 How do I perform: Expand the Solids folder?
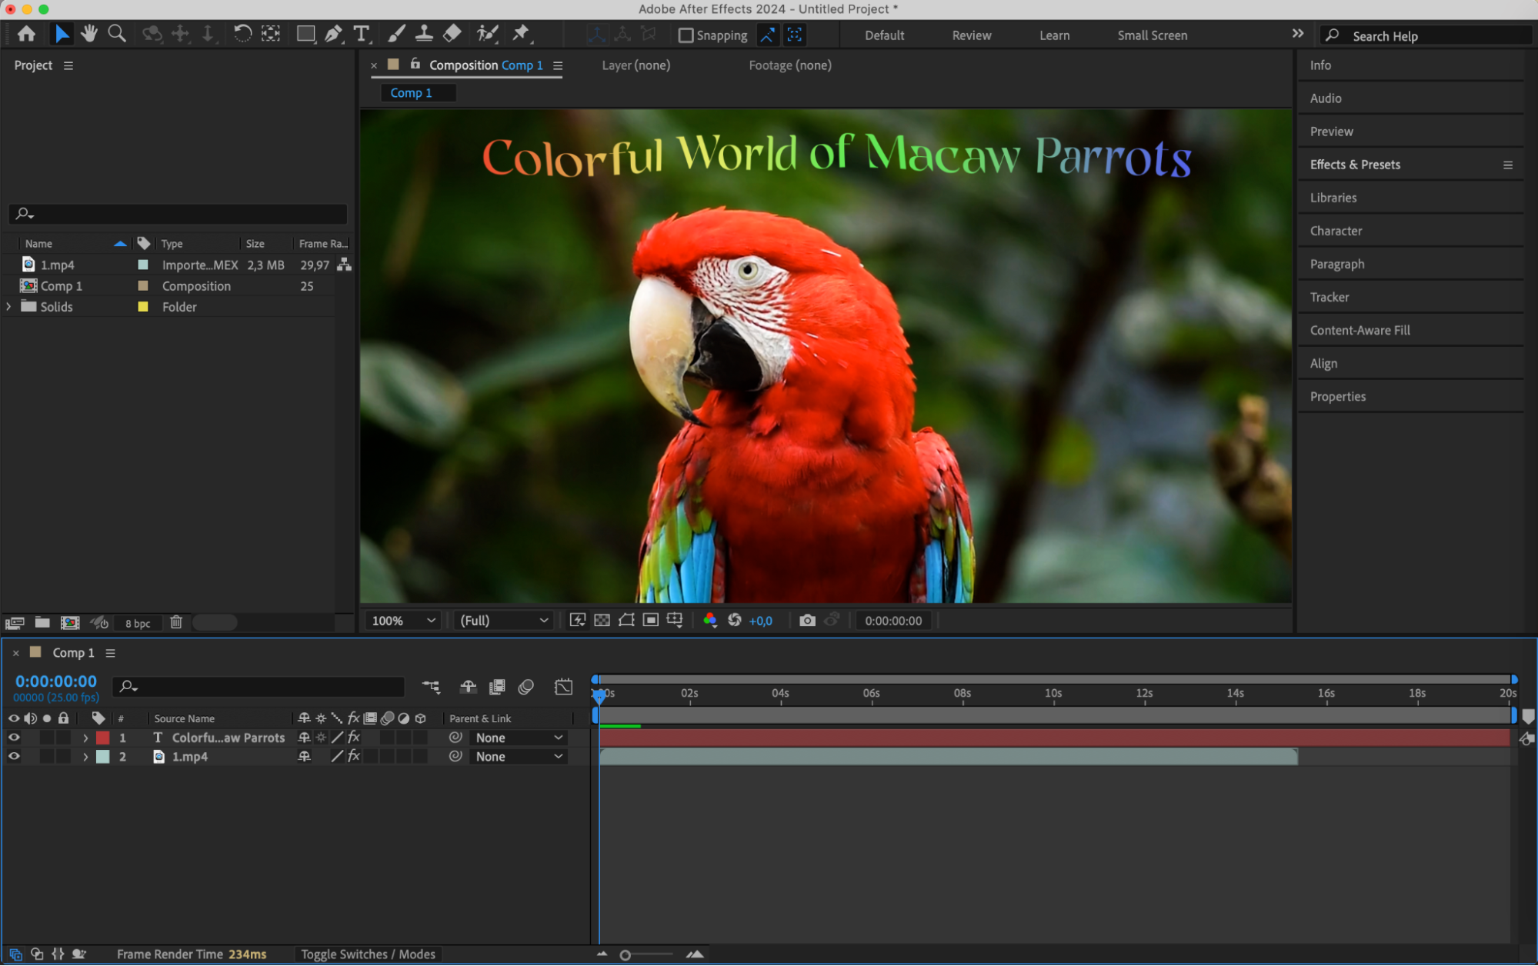[x=8, y=306]
